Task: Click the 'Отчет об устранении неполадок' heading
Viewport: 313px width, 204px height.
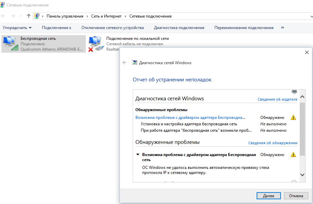Action: pyautogui.click(x=172, y=80)
